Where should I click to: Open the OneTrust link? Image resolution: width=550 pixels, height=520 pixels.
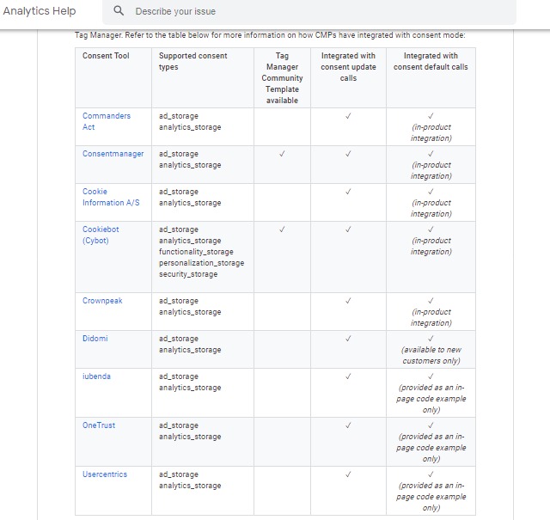(x=99, y=425)
